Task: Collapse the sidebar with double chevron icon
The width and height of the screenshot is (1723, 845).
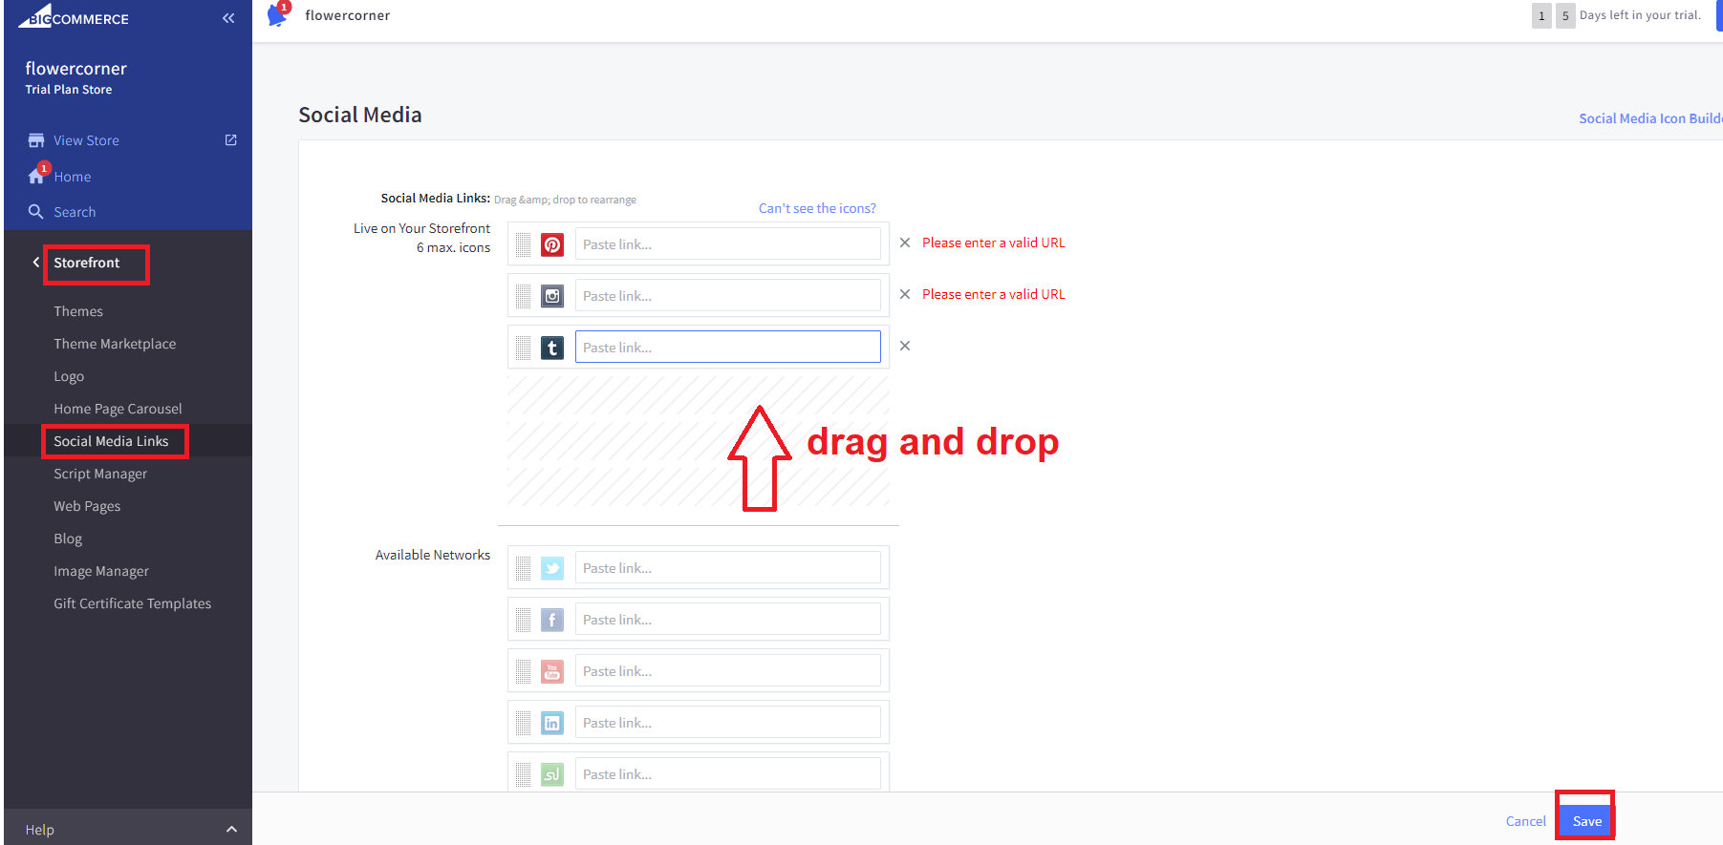Action: tap(228, 18)
